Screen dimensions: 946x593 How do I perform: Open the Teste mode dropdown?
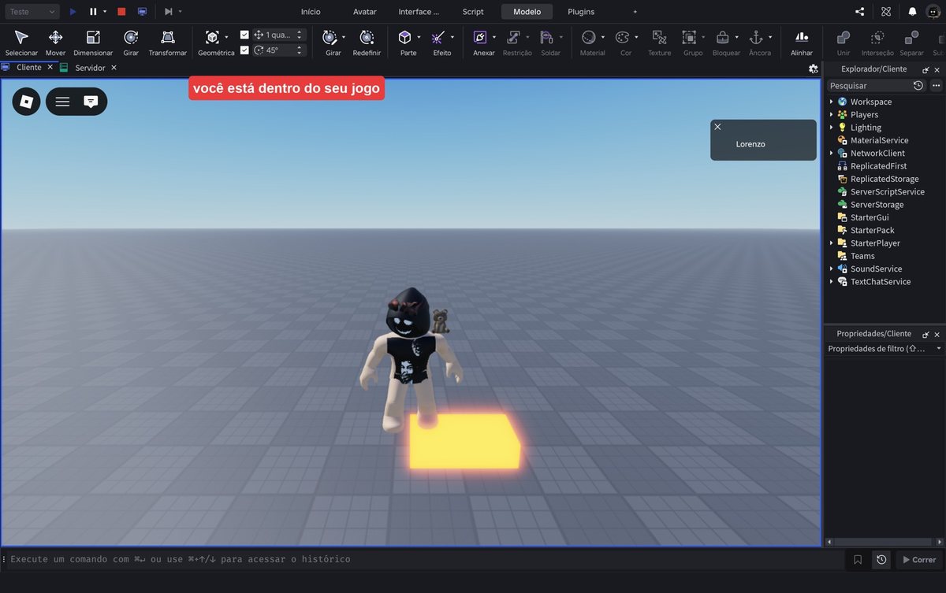[32, 12]
